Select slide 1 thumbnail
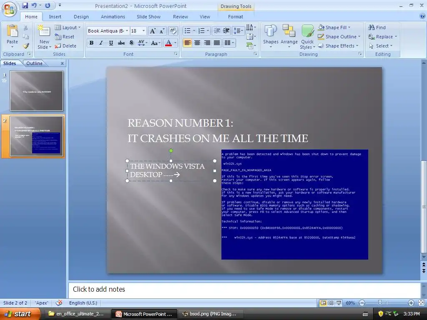Image resolution: width=427 pixels, height=320 pixels. [37, 91]
